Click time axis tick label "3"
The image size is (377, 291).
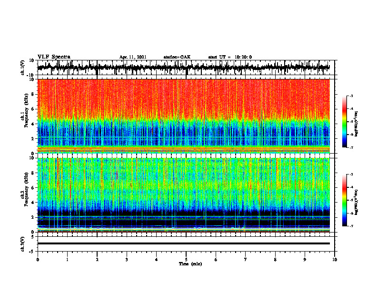coord(127,260)
